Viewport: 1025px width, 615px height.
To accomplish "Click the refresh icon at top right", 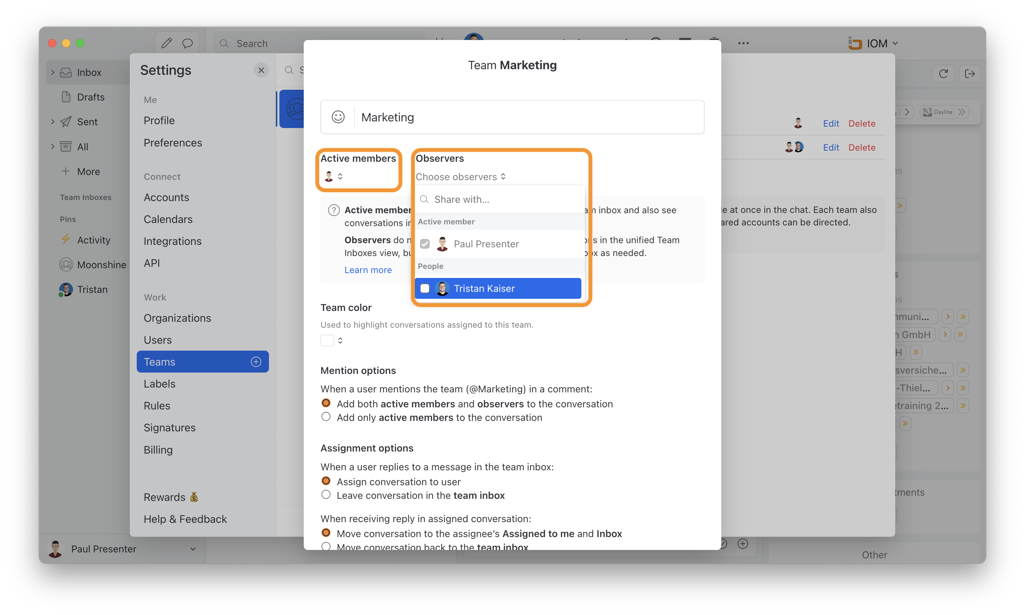I will click(x=944, y=74).
